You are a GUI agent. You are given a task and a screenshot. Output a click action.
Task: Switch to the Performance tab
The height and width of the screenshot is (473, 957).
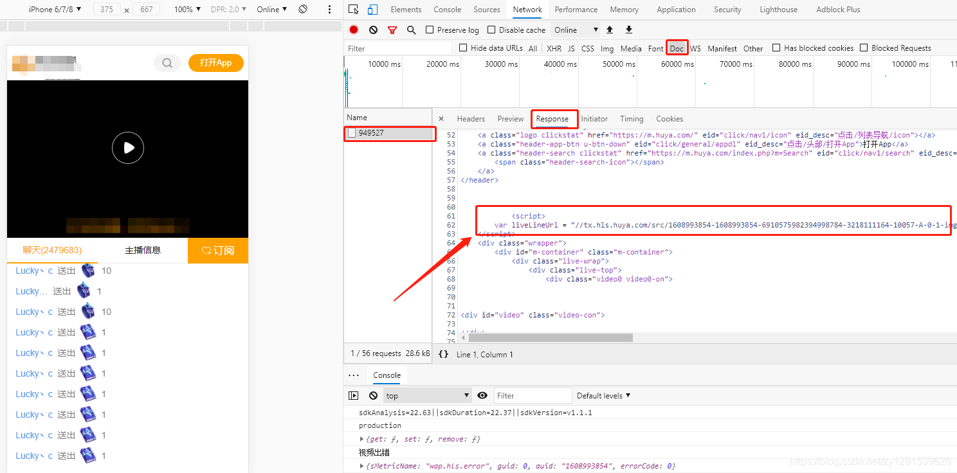[576, 10]
